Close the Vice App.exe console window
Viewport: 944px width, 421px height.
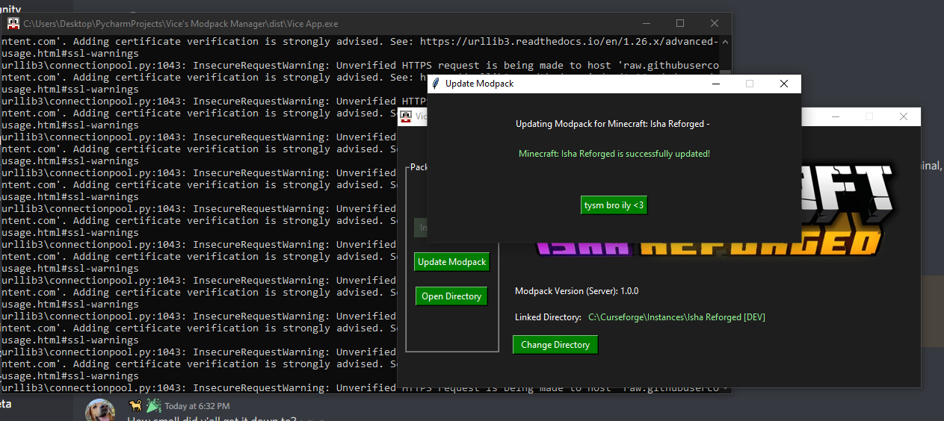[x=714, y=24]
